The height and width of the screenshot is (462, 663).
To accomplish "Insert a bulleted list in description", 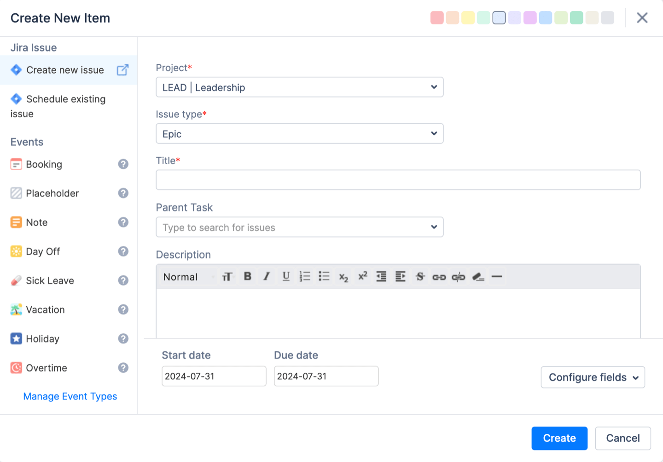I will tap(324, 276).
